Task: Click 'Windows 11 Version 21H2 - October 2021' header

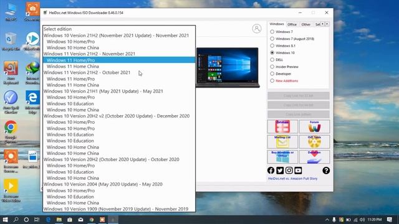Action: click(119, 72)
